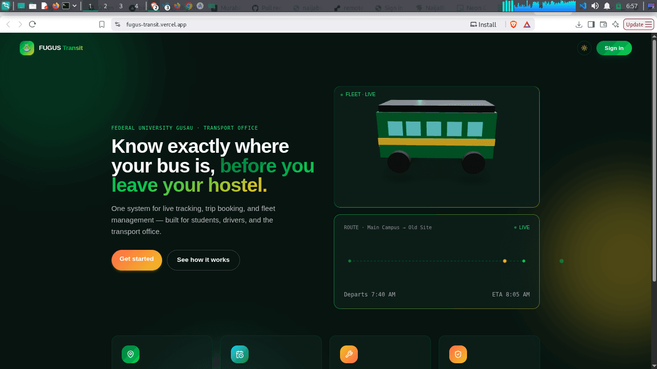Click the wrench feature icon

pos(349,355)
